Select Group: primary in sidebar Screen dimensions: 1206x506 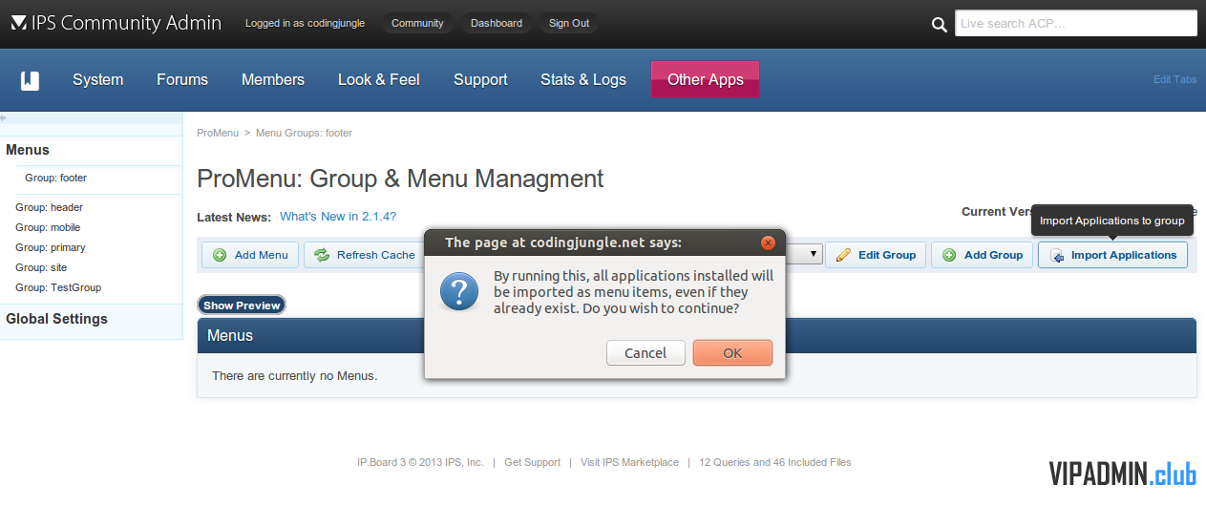tap(51, 247)
